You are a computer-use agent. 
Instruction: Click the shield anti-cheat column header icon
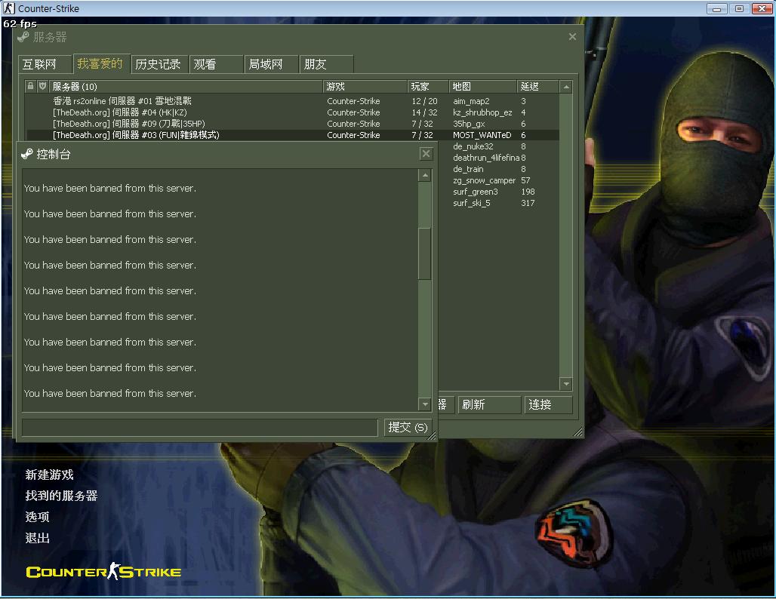point(42,86)
